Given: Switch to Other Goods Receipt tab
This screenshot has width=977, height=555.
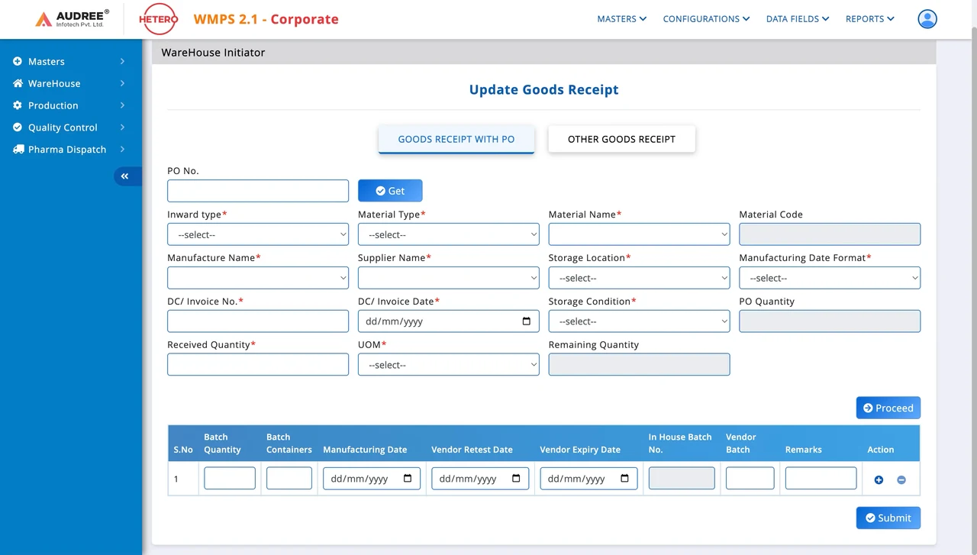Looking at the screenshot, I should [x=621, y=140].
